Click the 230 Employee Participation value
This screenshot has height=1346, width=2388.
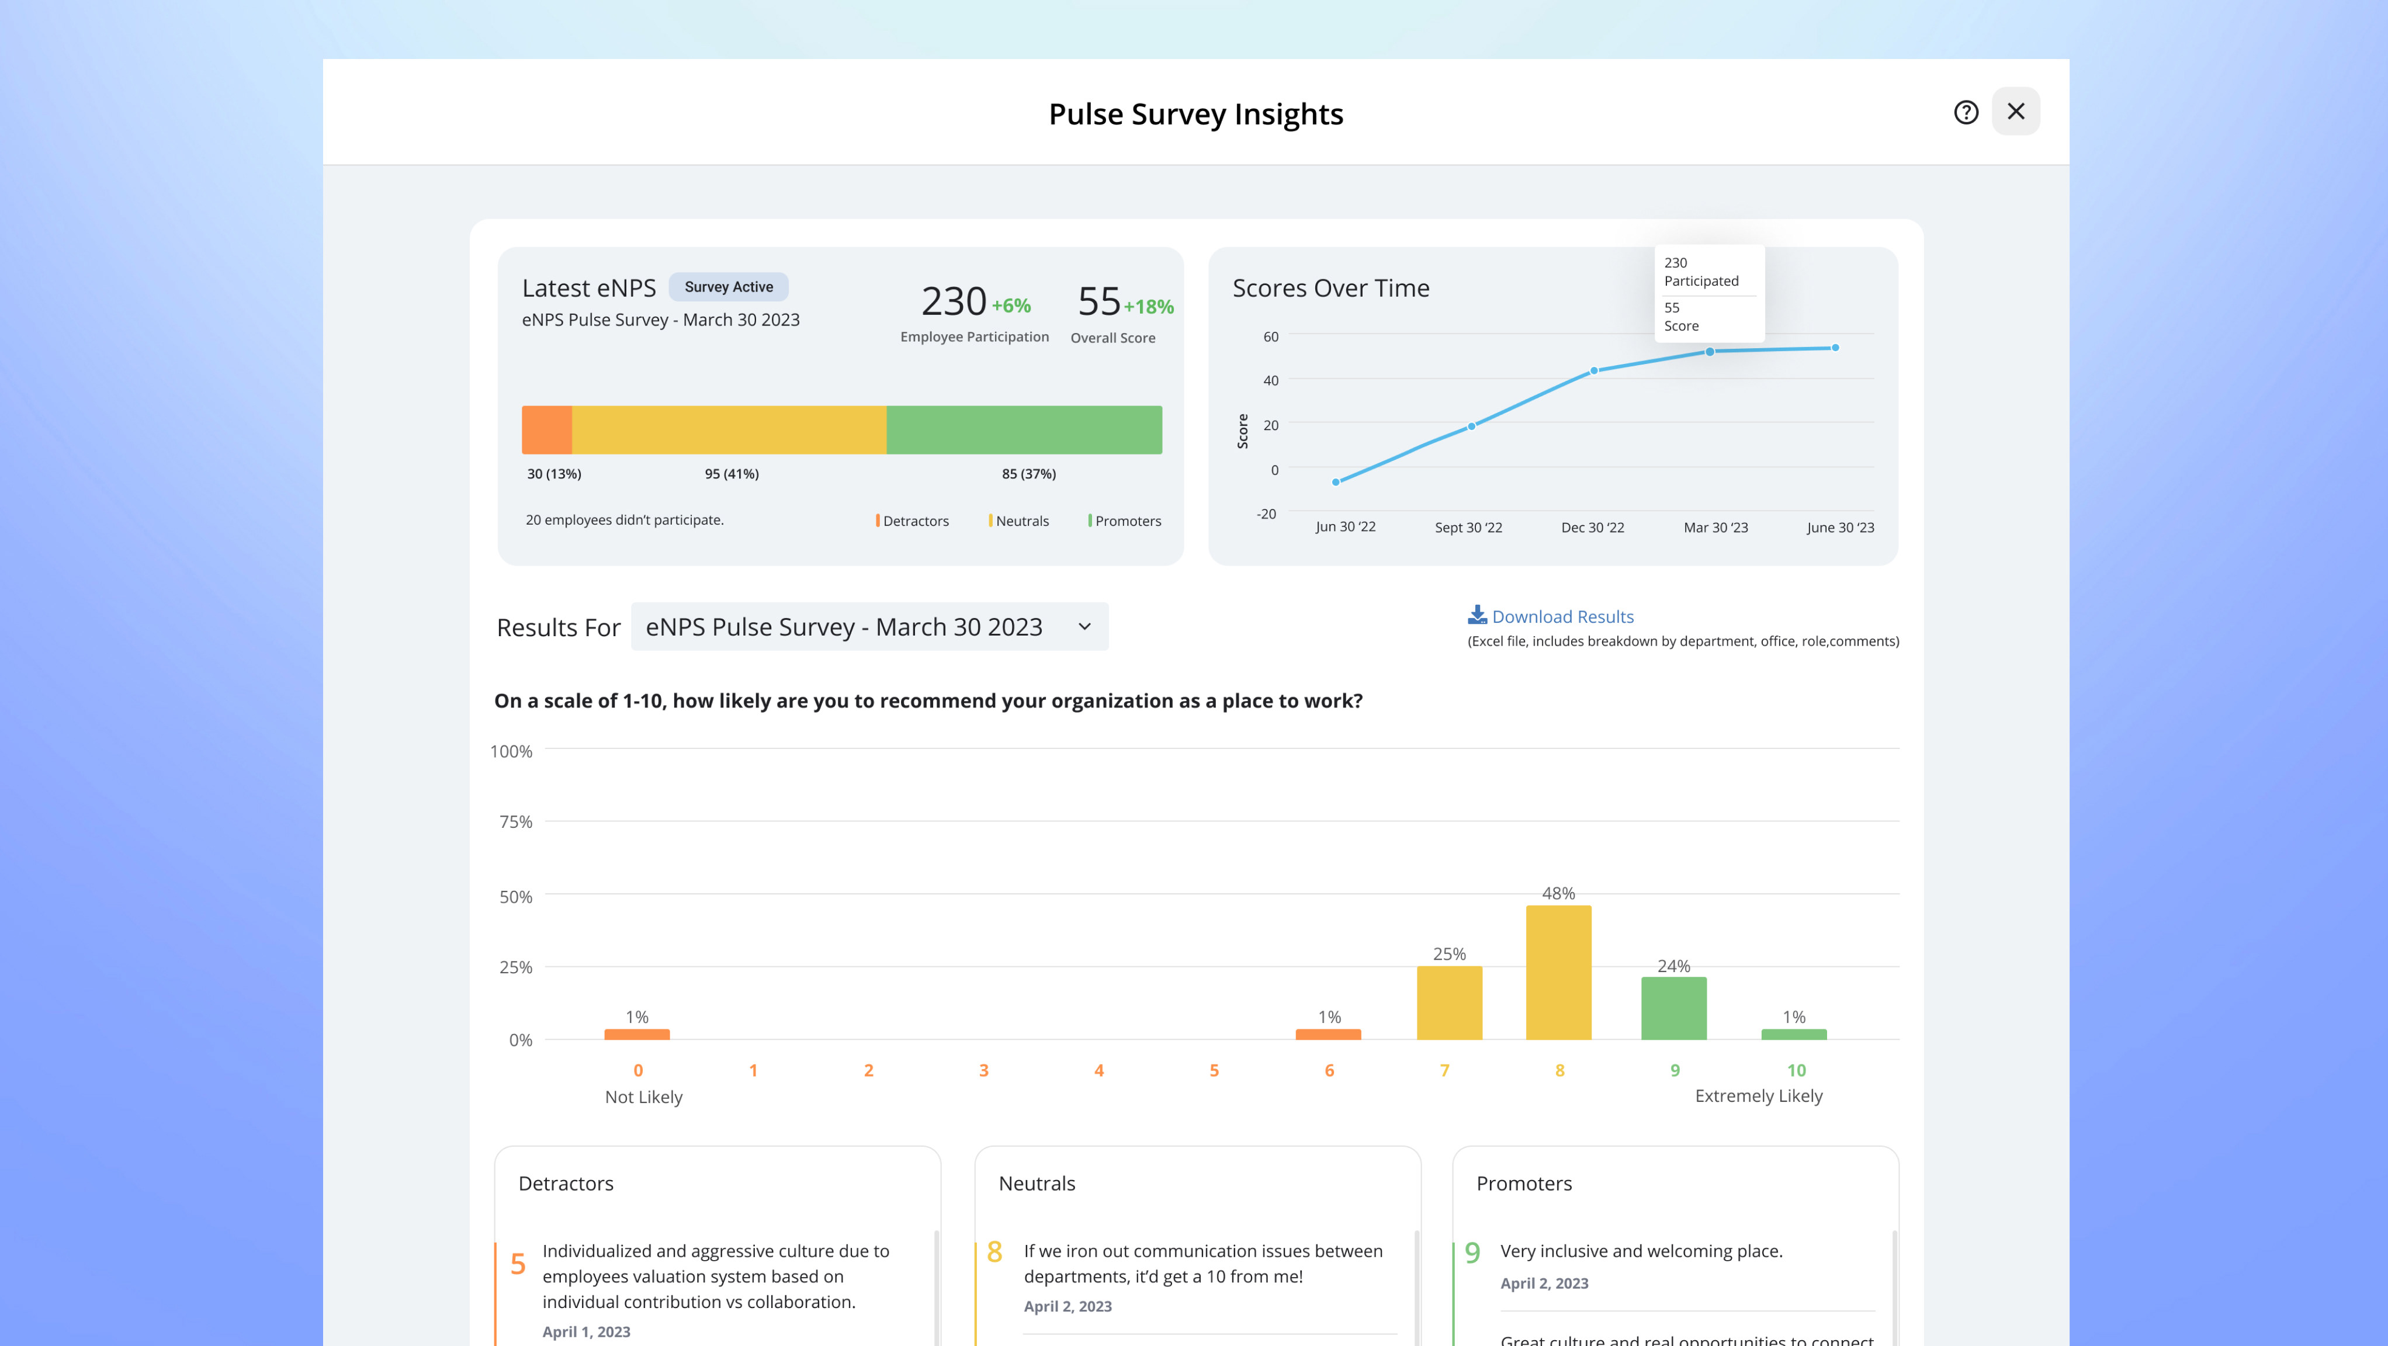(953, 301)
